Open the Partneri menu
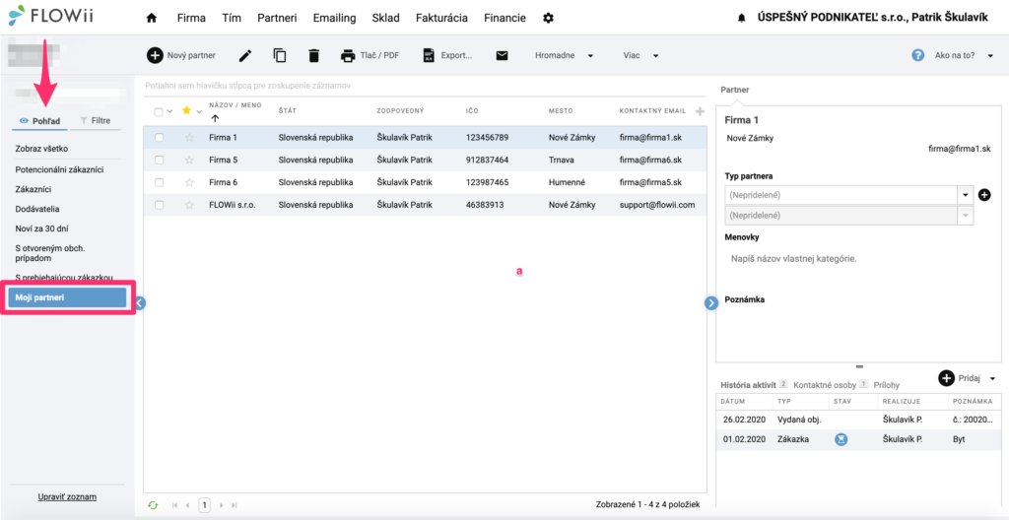This screenshot has height=520, width=1009. point(277,18)
